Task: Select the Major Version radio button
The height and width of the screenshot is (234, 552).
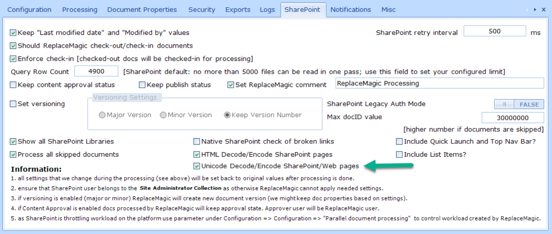Action: [102, 115]
